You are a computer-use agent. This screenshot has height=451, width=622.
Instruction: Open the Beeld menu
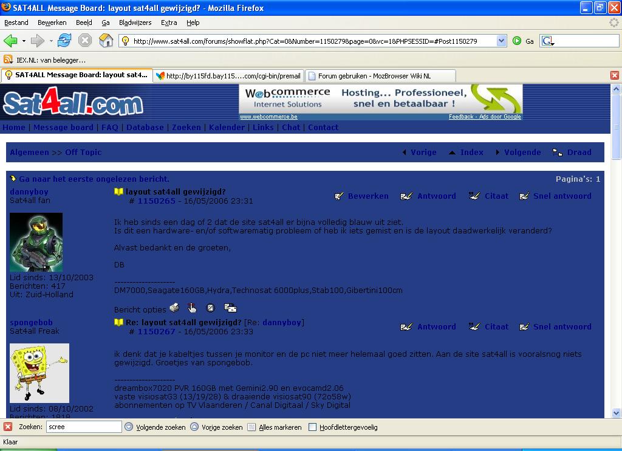coord(84,22)
